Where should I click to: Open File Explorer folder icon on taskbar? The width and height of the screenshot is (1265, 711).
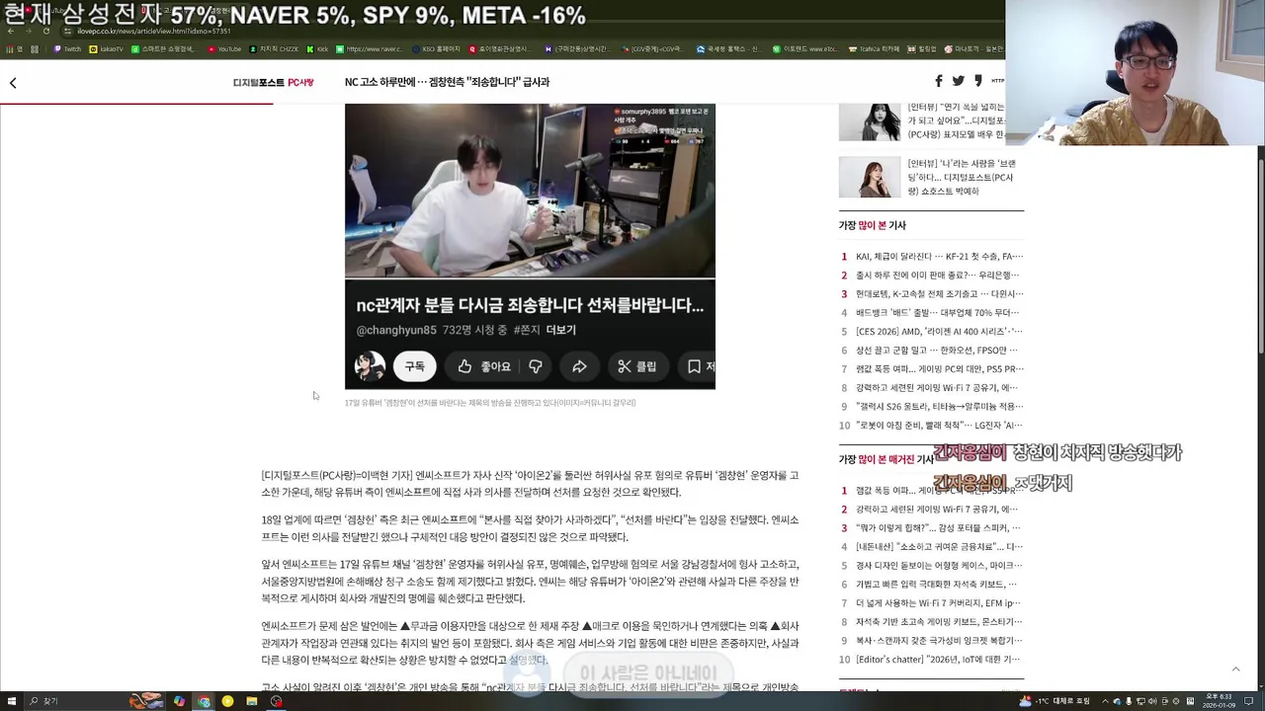coord(252,701)
